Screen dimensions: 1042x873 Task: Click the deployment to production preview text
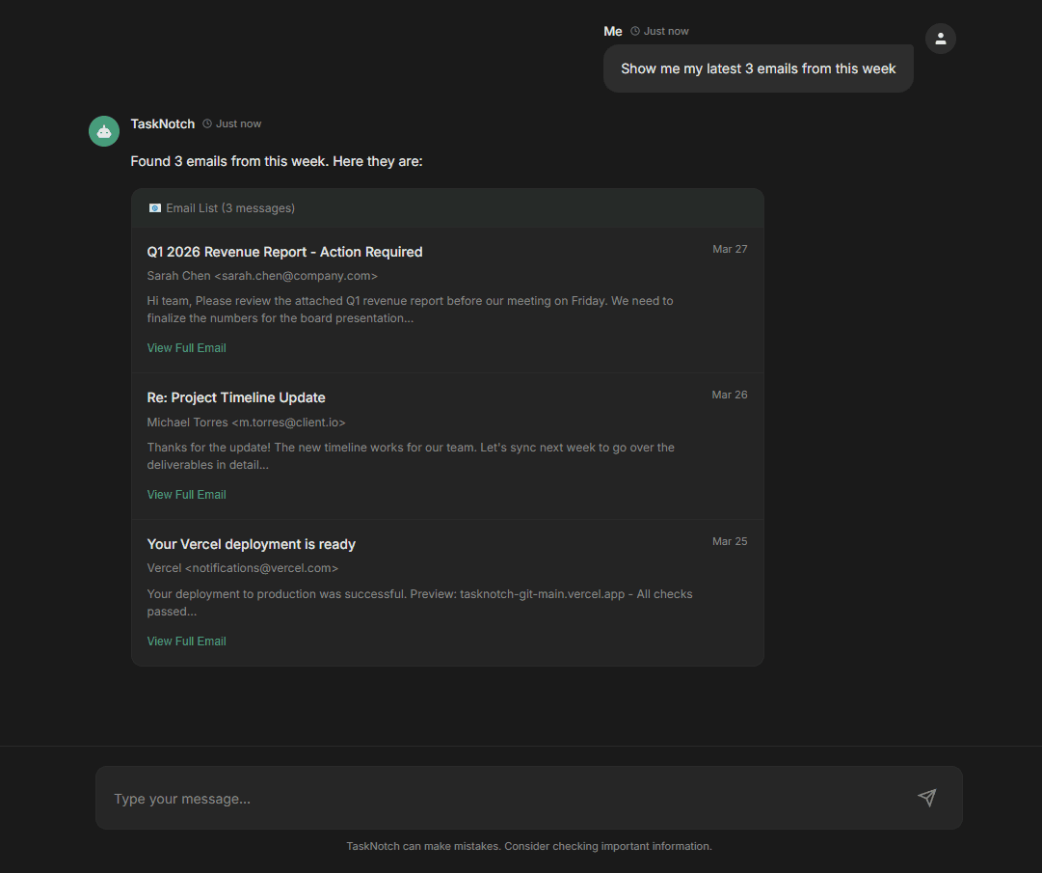coord(419,602)
